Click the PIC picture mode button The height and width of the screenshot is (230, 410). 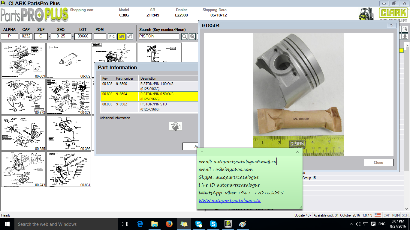point(112,37)
